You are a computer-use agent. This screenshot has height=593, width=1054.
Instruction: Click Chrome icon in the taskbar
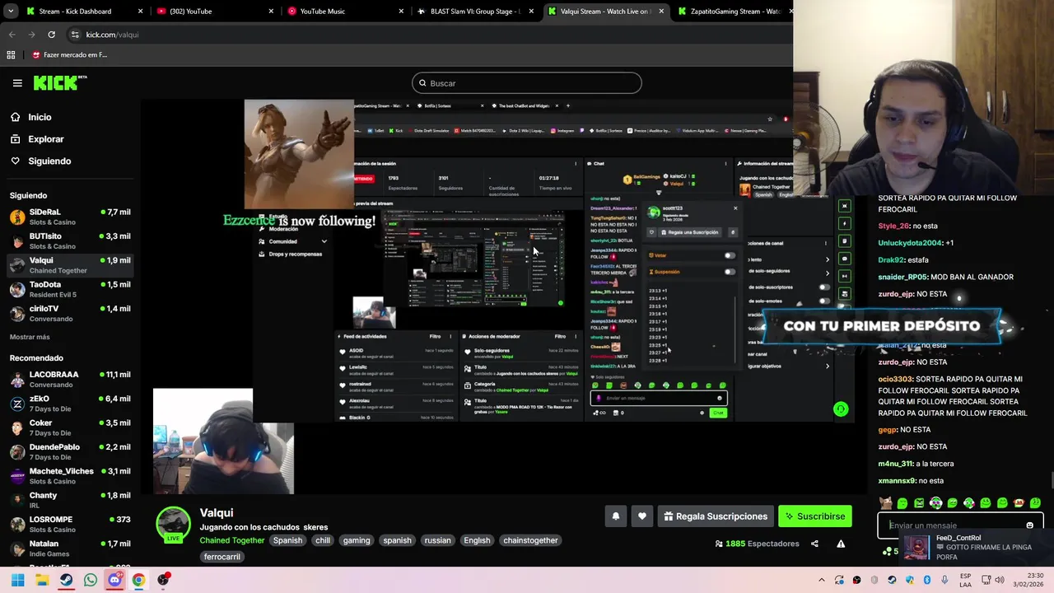pyautogui.click(x=138, y=580)
